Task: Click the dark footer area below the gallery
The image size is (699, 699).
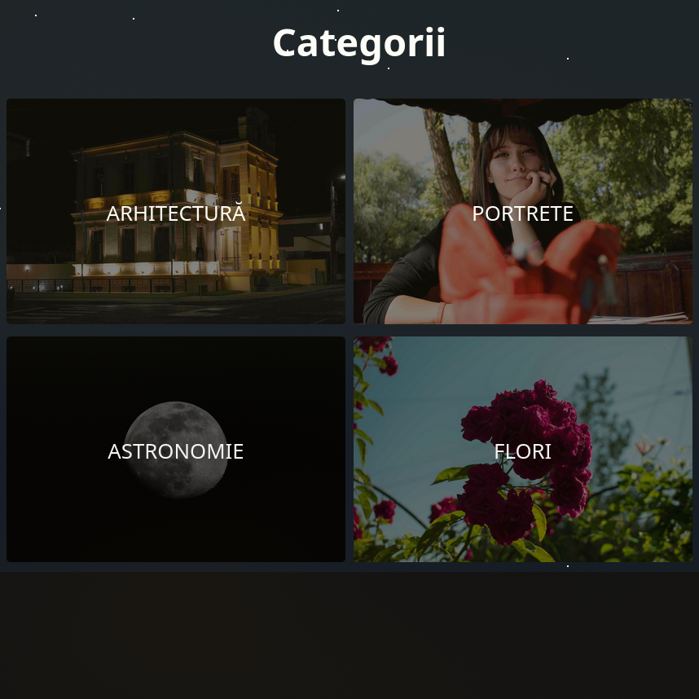Action: click(x=349, y=635)
